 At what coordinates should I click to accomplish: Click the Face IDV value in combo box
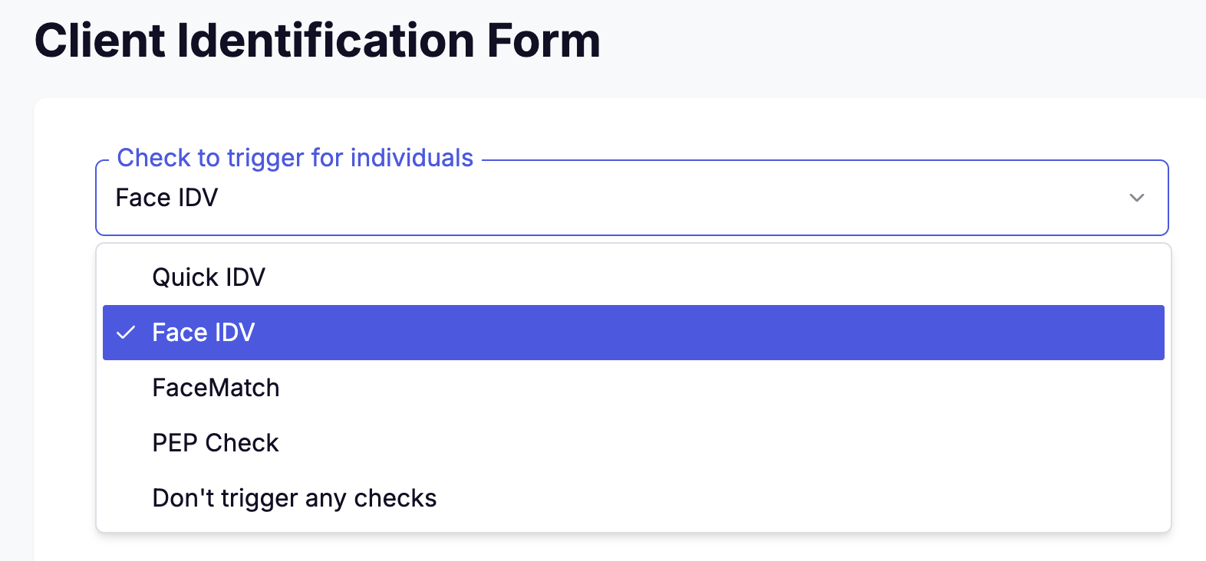[x=166, y=198]
